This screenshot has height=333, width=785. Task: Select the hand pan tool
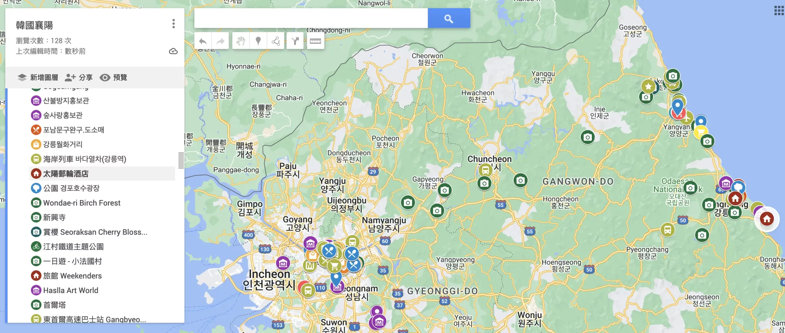(x=241, y=41)
